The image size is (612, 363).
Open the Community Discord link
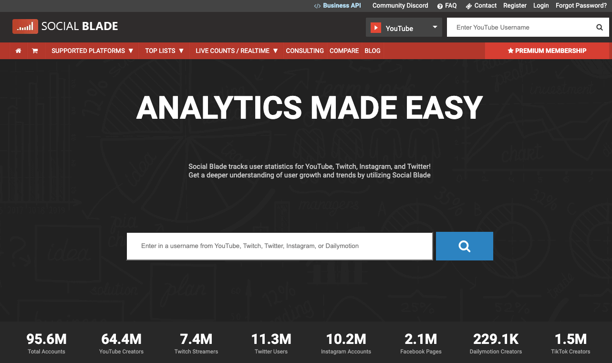coord(400,6)
